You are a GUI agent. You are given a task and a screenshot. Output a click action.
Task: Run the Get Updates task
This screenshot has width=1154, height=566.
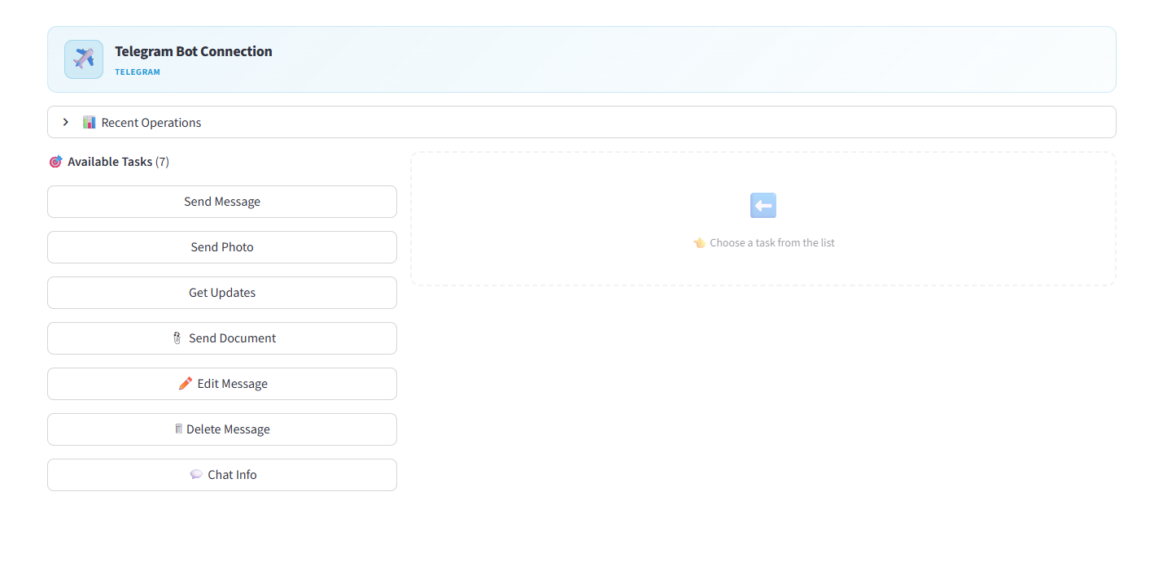[x=222, y=293]
